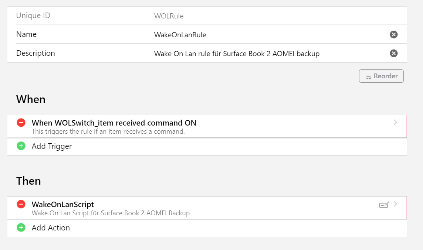Edit the Description text field
The image size is (423, 250).
237,54
